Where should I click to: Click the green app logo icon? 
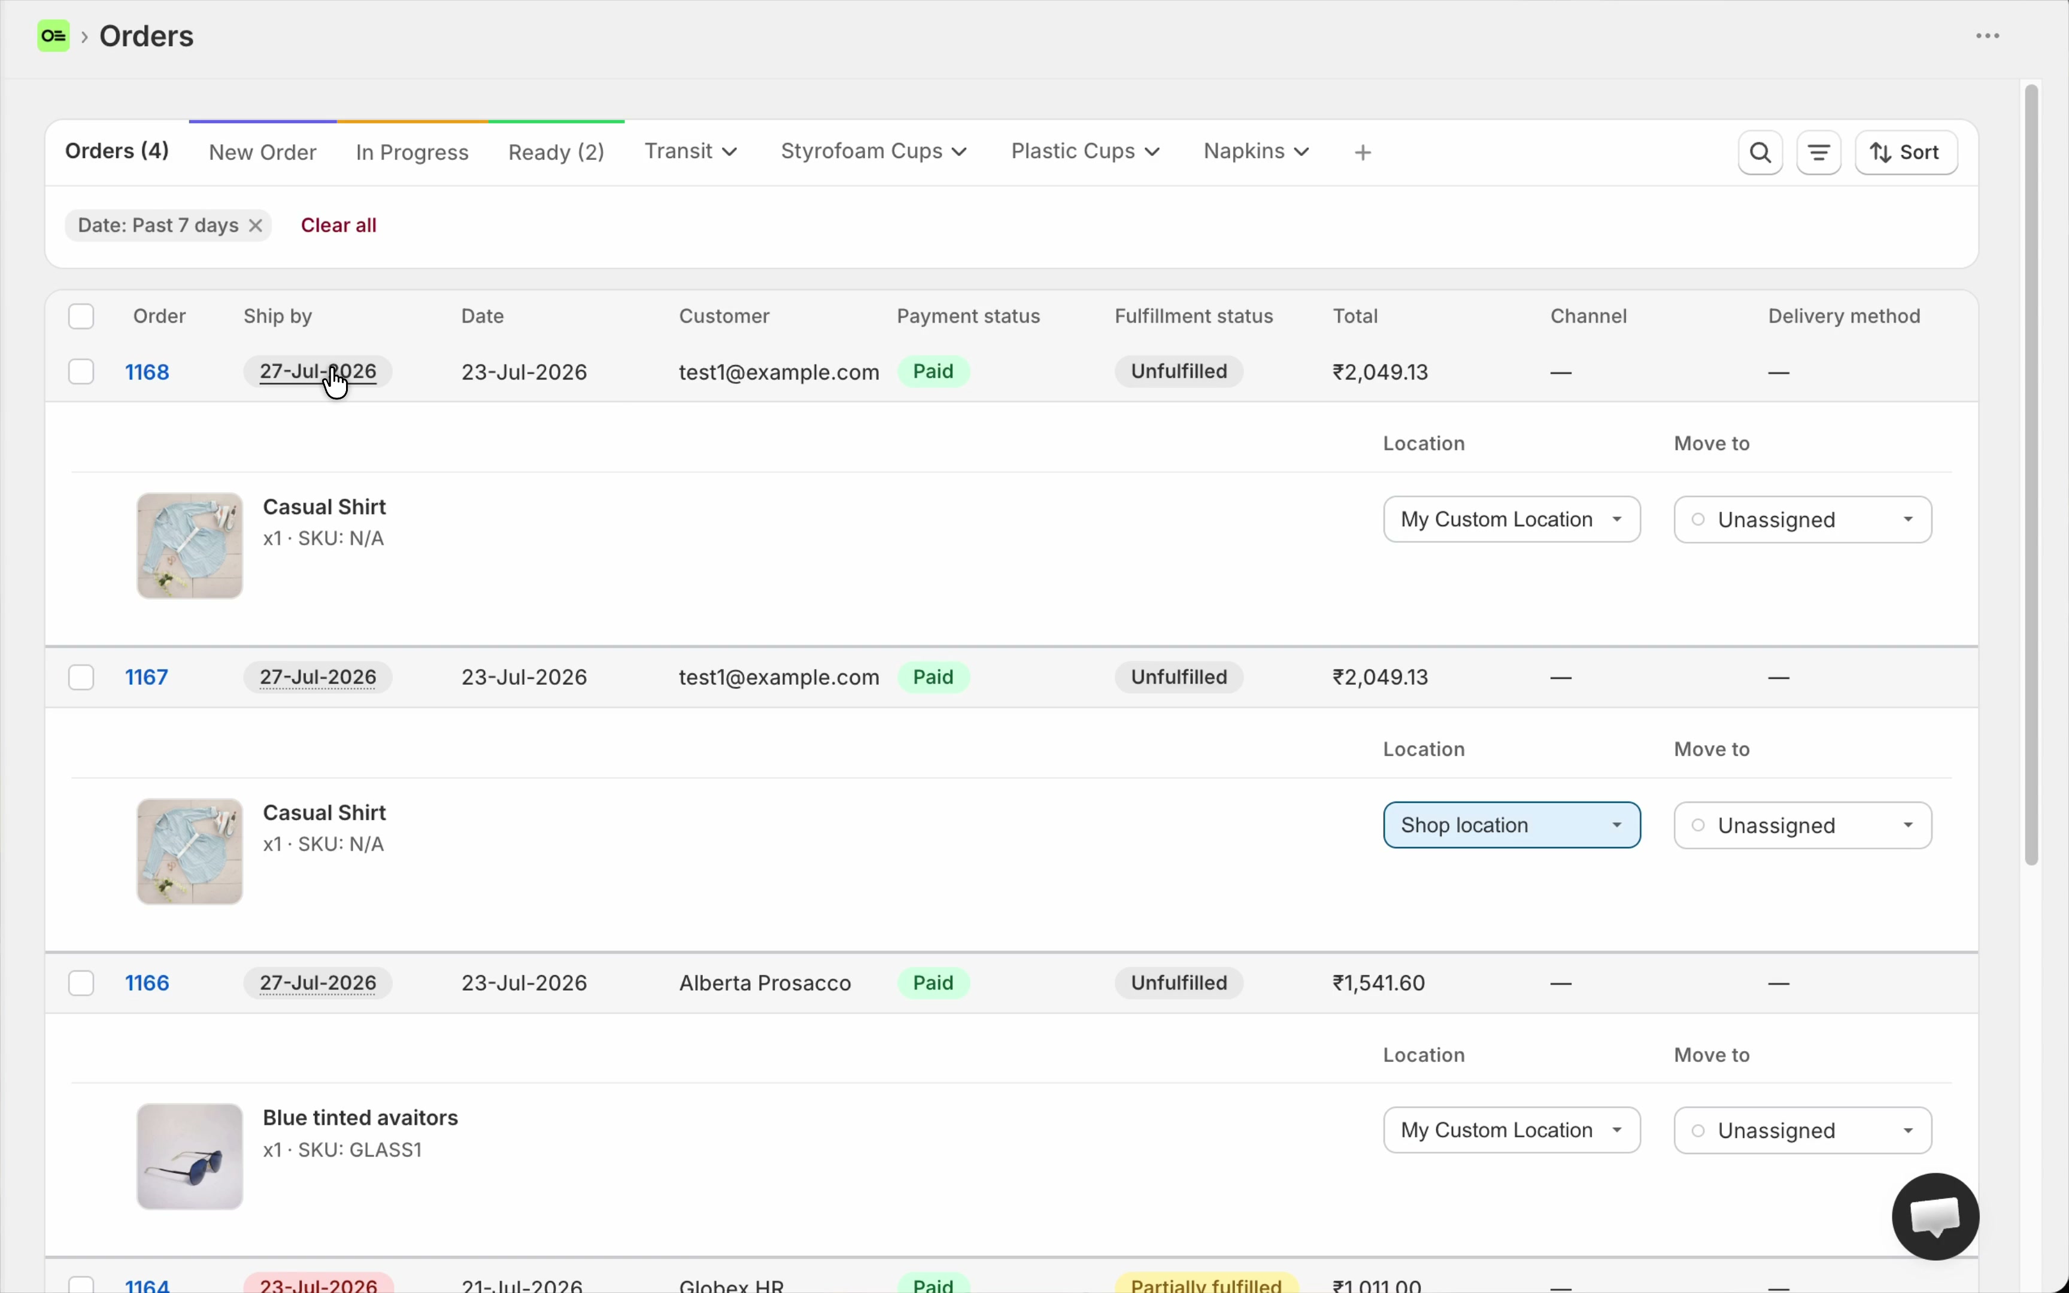(x=54, y=36)
